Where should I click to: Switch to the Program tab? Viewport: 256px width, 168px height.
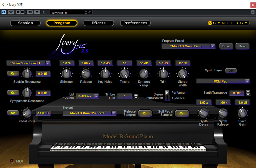click(62, 23)
